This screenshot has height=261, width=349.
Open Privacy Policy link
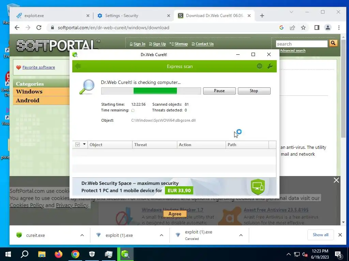point(72,205)
